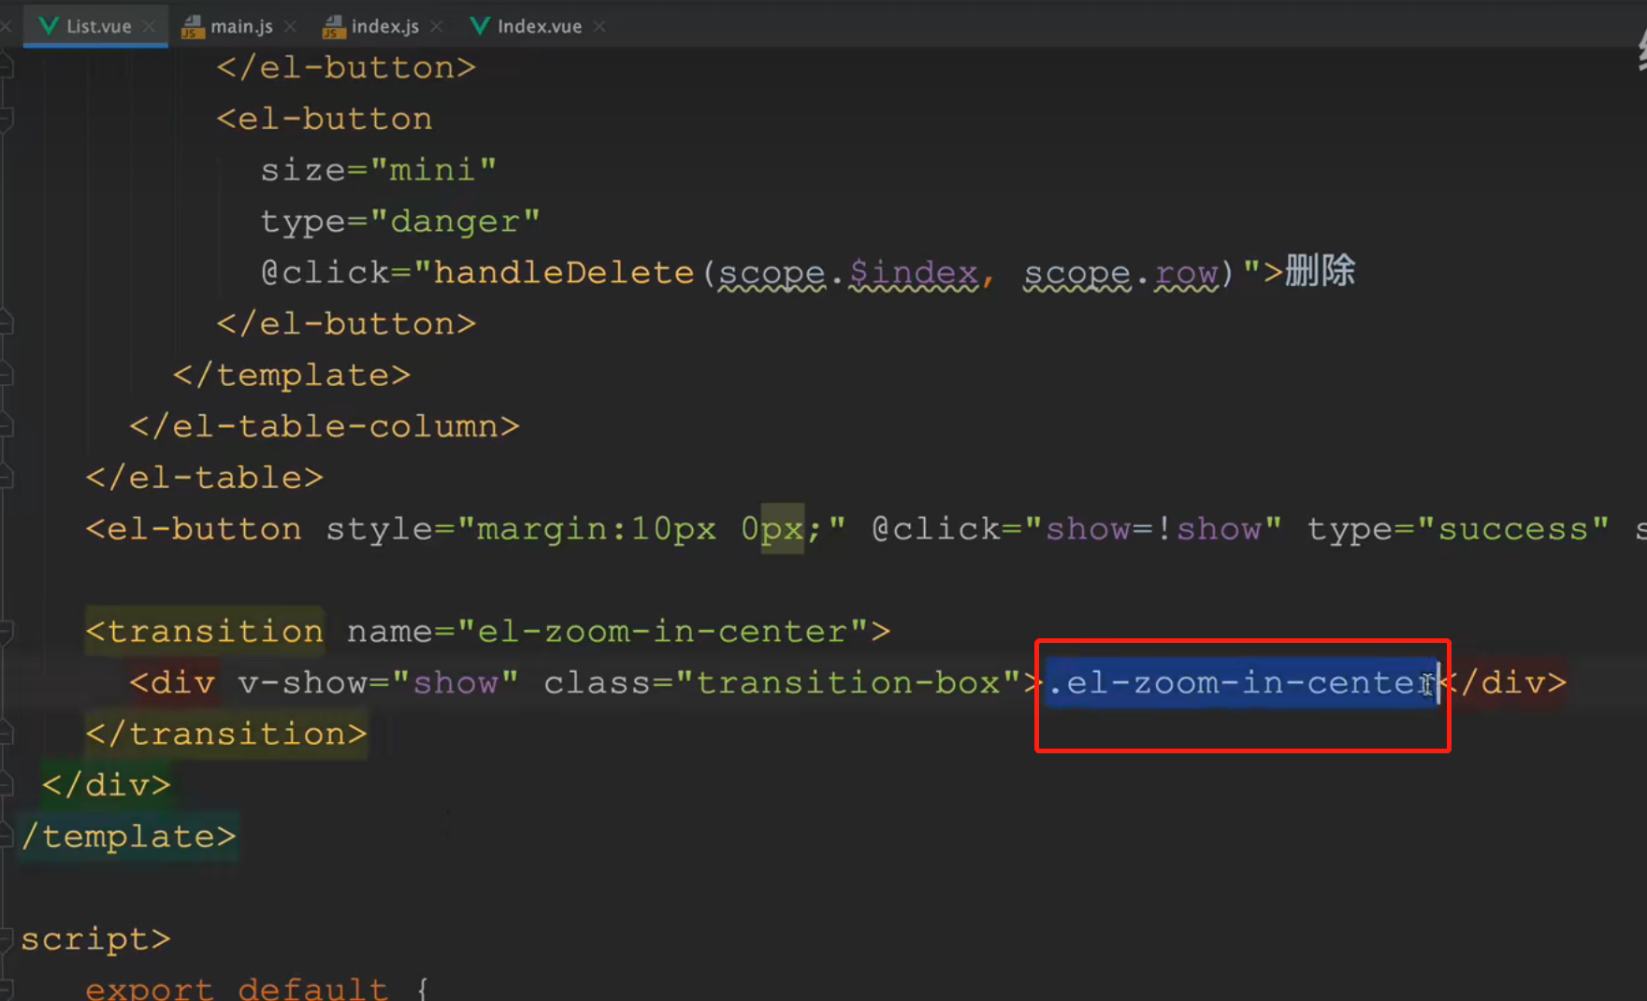Collapse the fold marker beside the indented </template> line

(x=6, y=375)
